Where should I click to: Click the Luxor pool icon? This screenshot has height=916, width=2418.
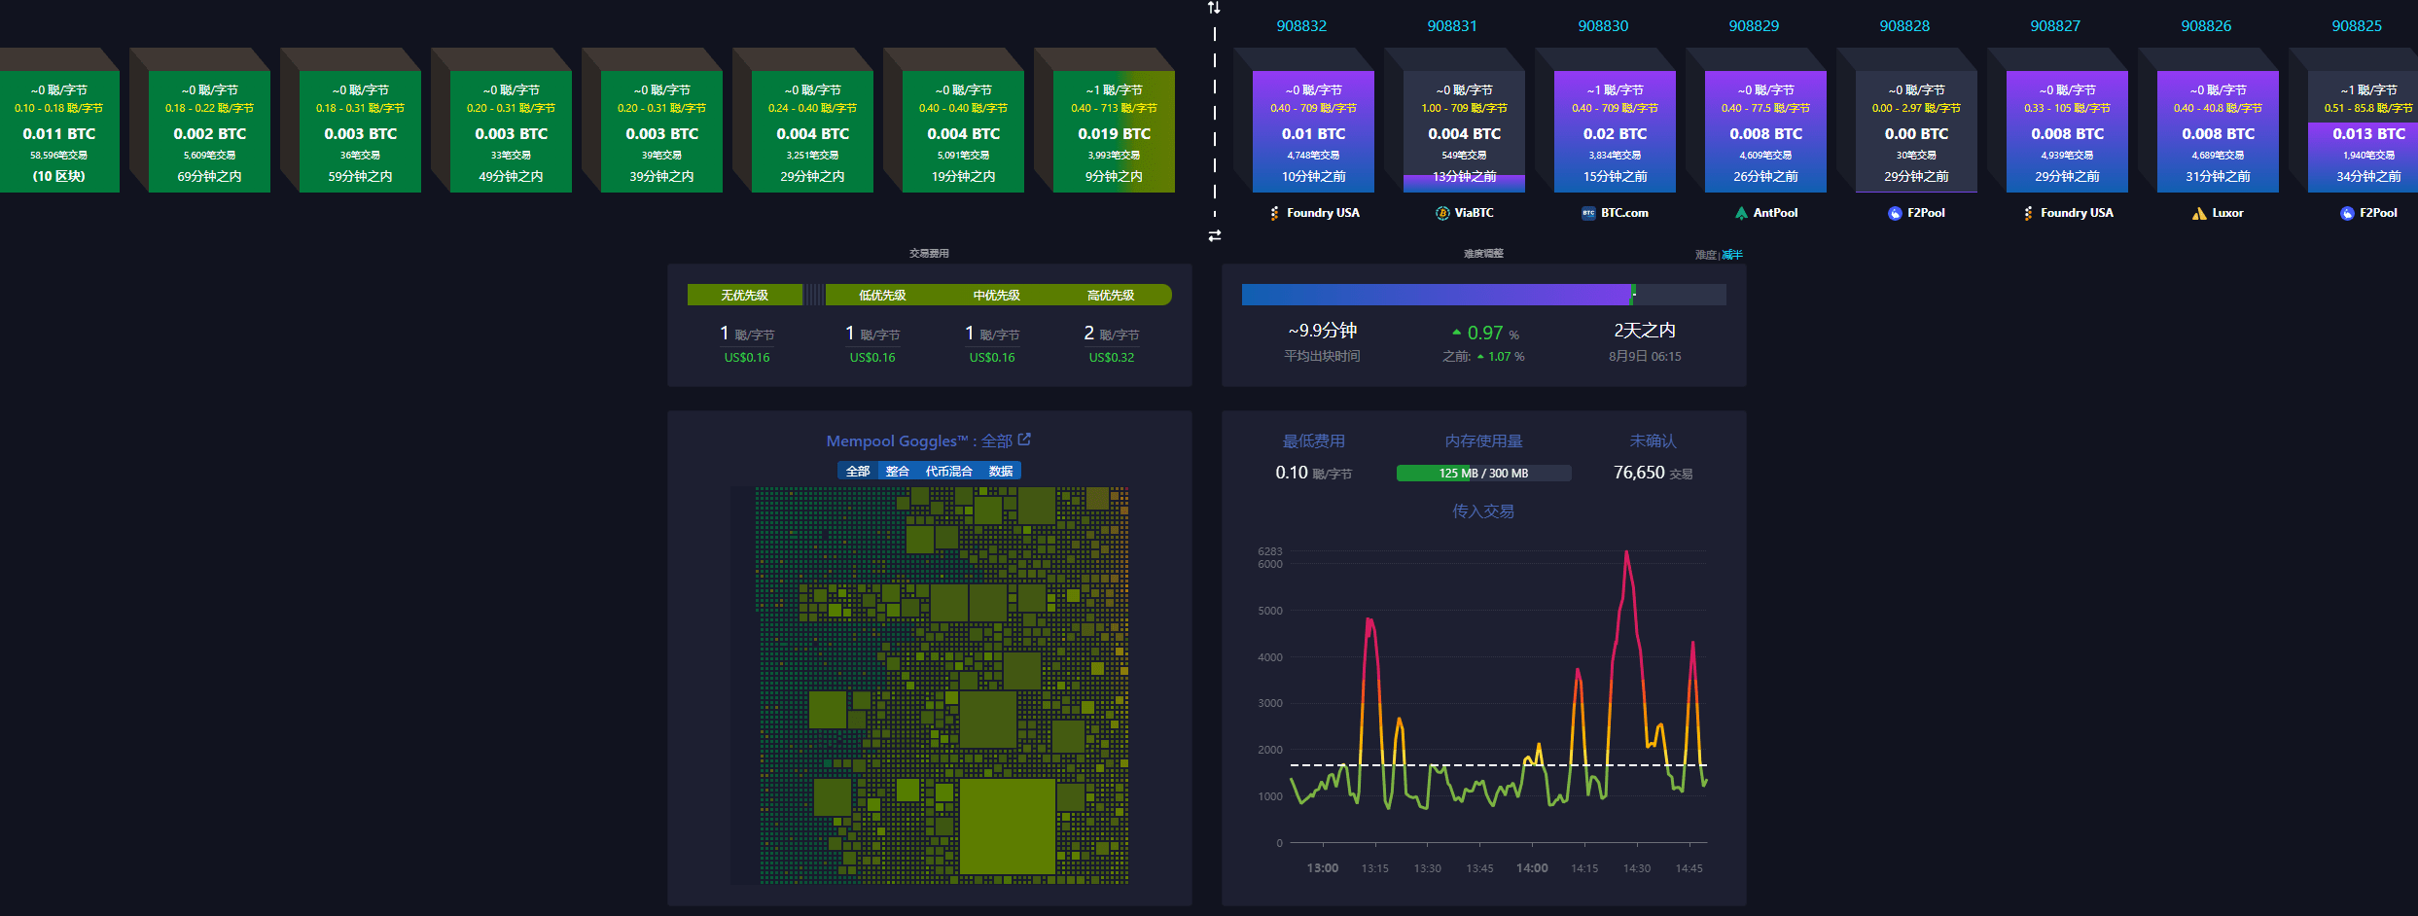(x=2199, y=213)
